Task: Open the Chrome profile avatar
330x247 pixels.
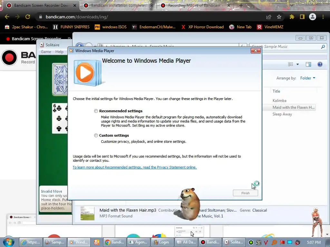Action: tap(313, 17)
